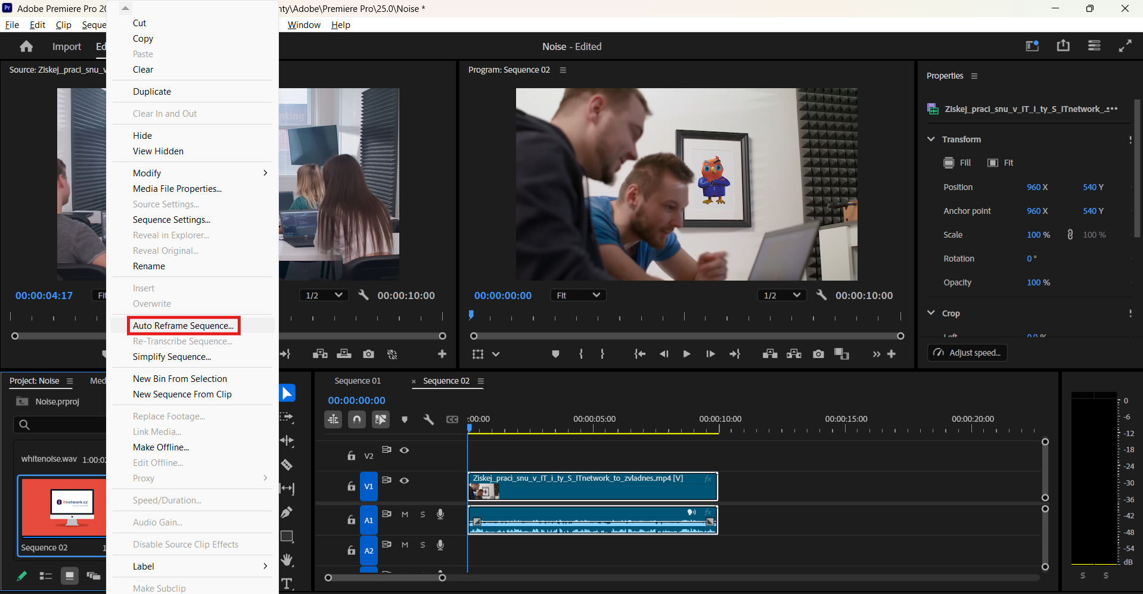1143x594 pixels.
Task: Select the Type tool
Action: 287,584
